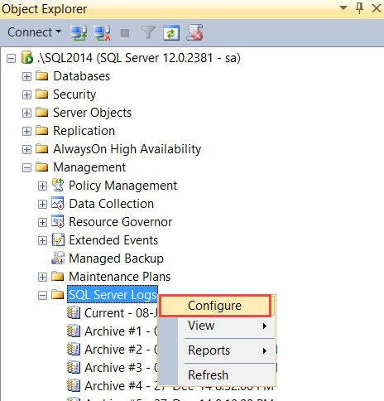Select SQL Server Logs label
The image size is (384, 401).
click(x=113, y=295)
